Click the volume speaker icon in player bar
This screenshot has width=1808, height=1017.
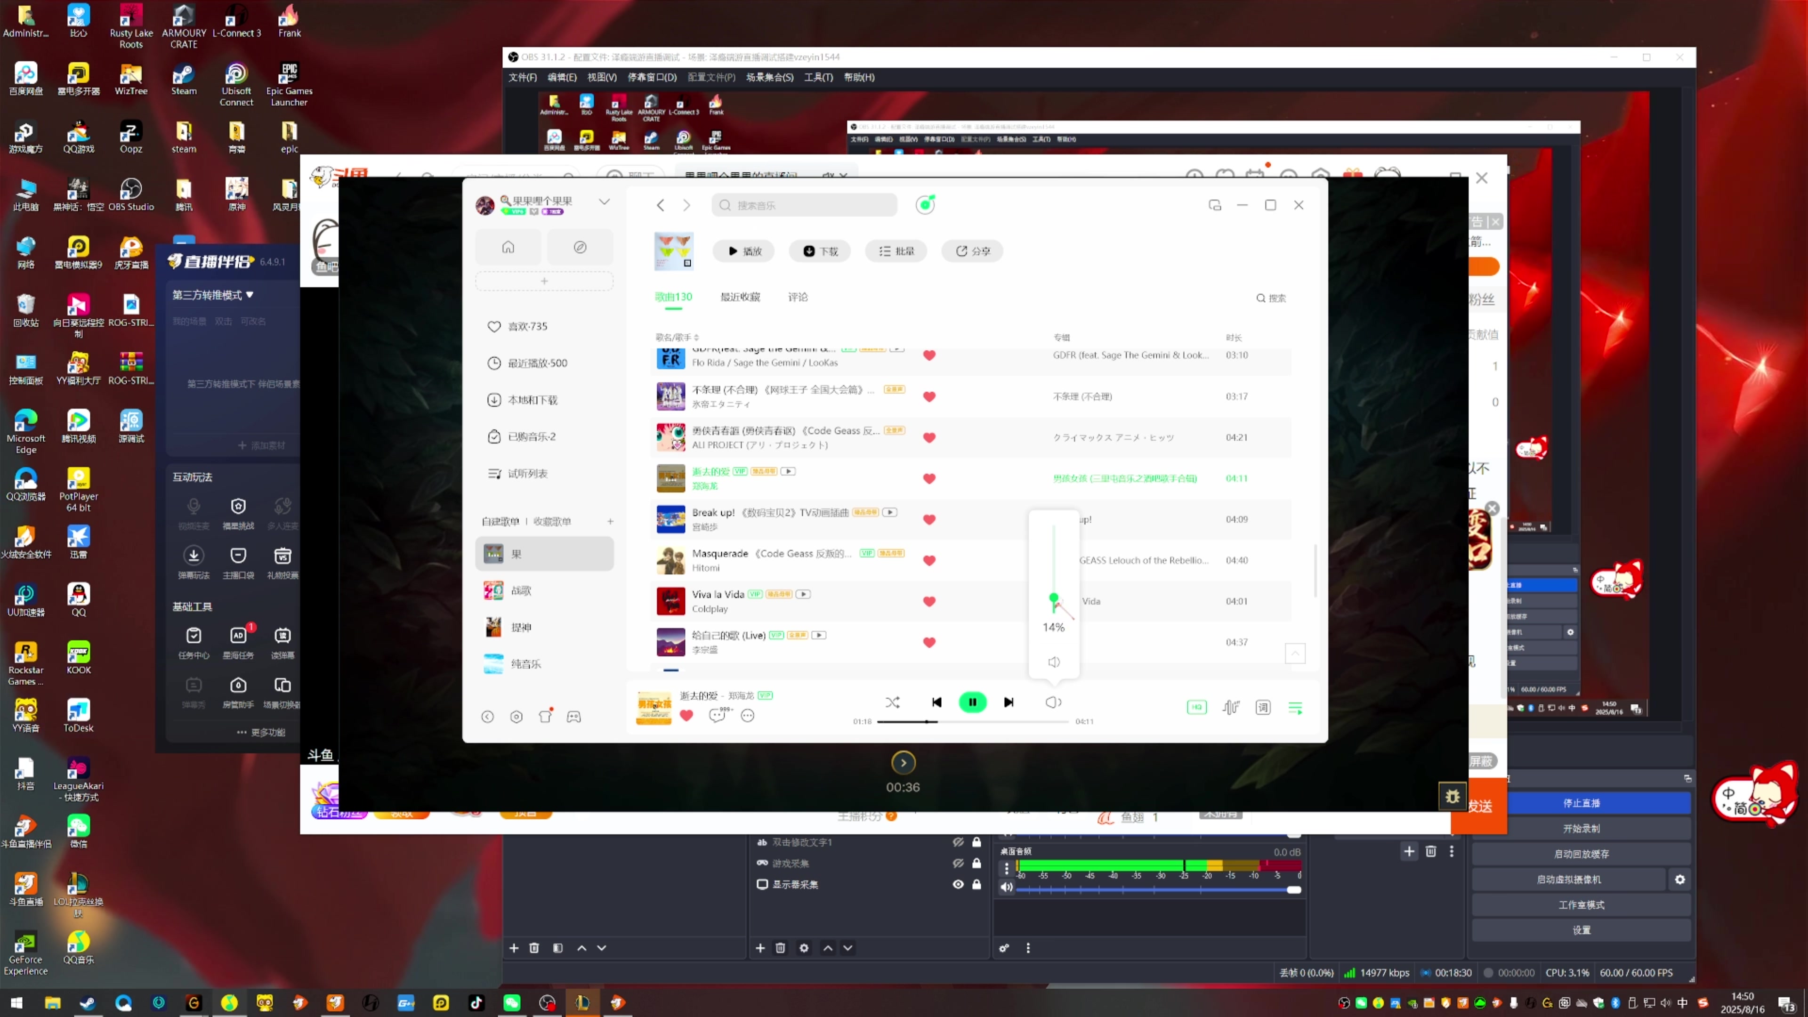coord(1053,702)
